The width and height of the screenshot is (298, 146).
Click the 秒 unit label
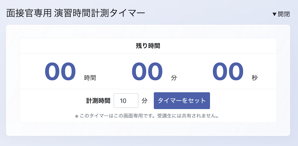(255, 78)
